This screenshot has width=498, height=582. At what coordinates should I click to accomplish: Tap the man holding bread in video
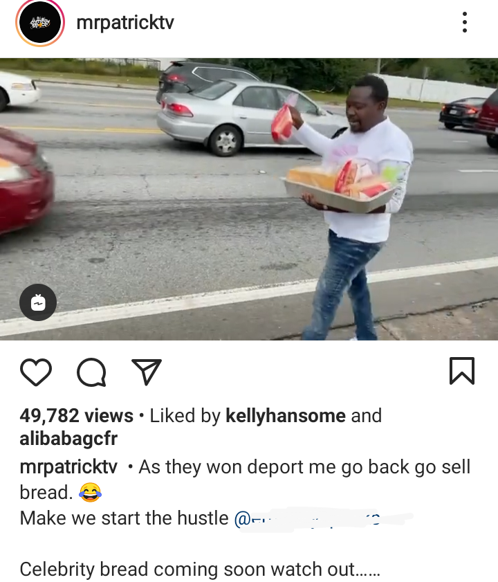[x=349, y=208]
